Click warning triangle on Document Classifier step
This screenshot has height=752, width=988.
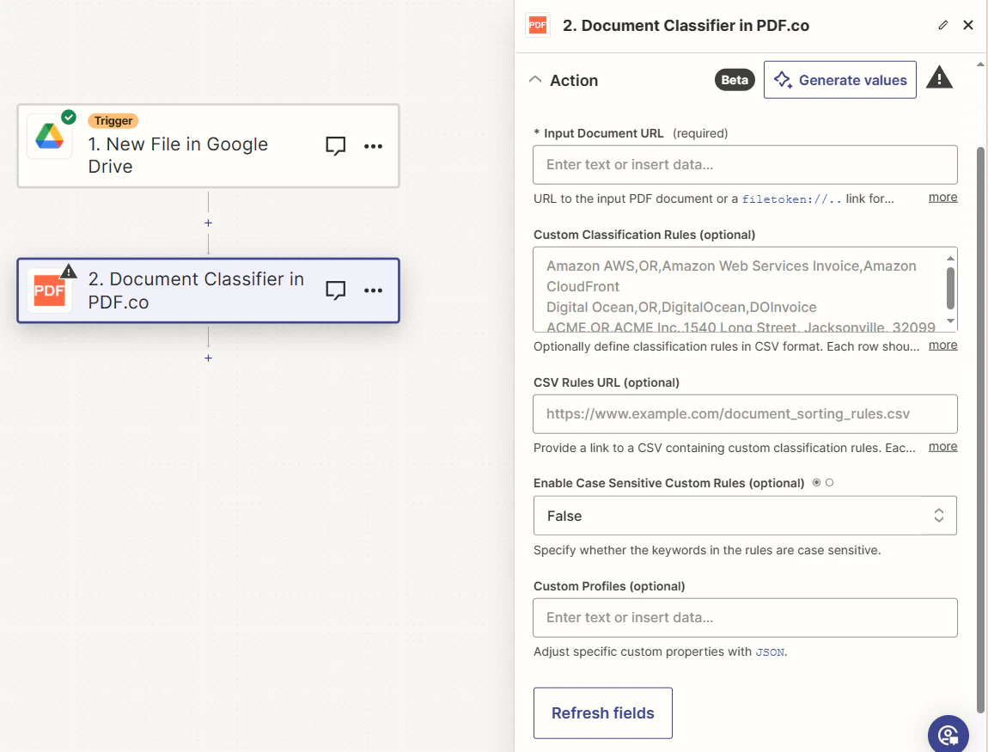click(68, 272)
